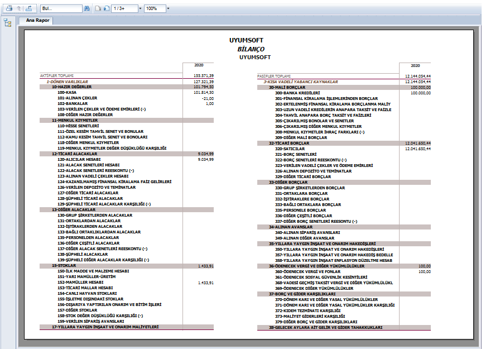The image size is (495, 349).
Task: Click the 30-MALİ BORÇLAR group row
Action: tap(288, 87)
